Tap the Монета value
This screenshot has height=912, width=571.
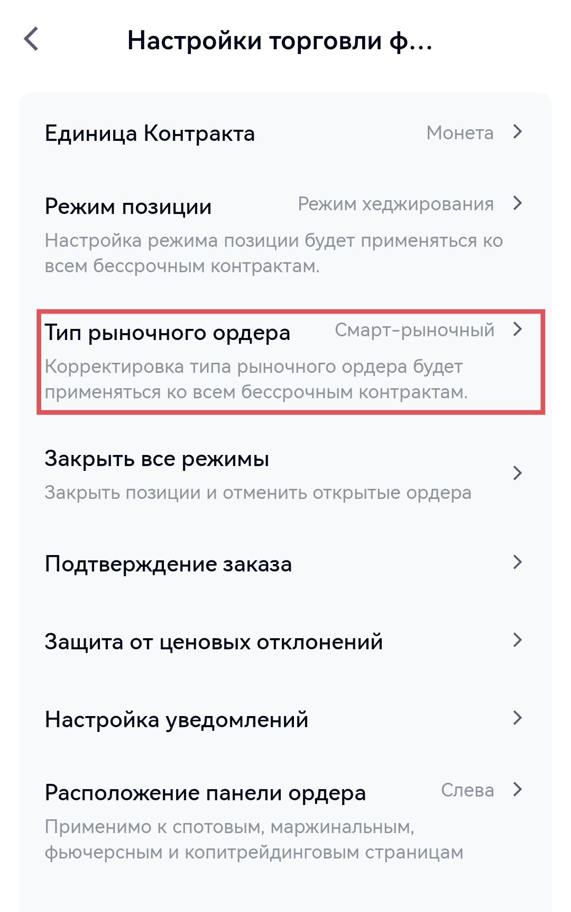click(x=459, y=133)
